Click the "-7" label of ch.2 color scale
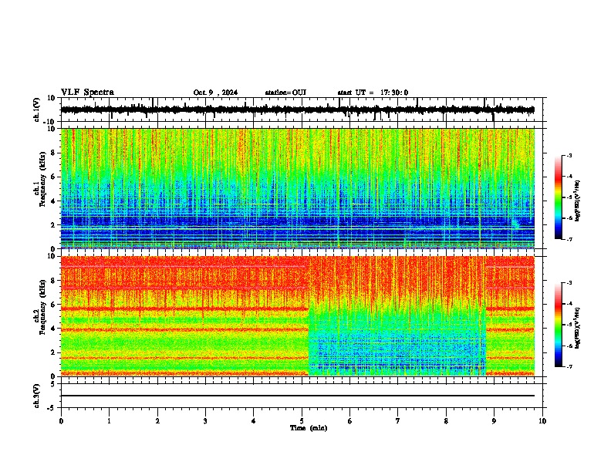The width and height of the screenshot is (611, 472). pos(569,366)
